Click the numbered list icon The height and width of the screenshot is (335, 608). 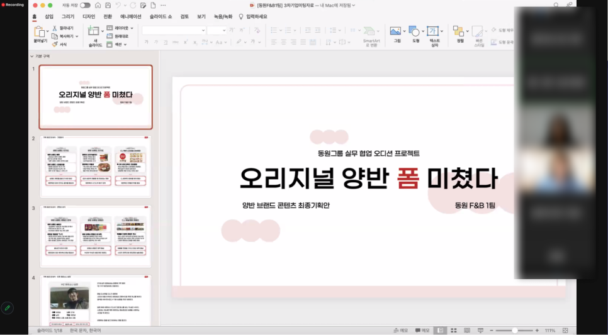click(288, 30)
